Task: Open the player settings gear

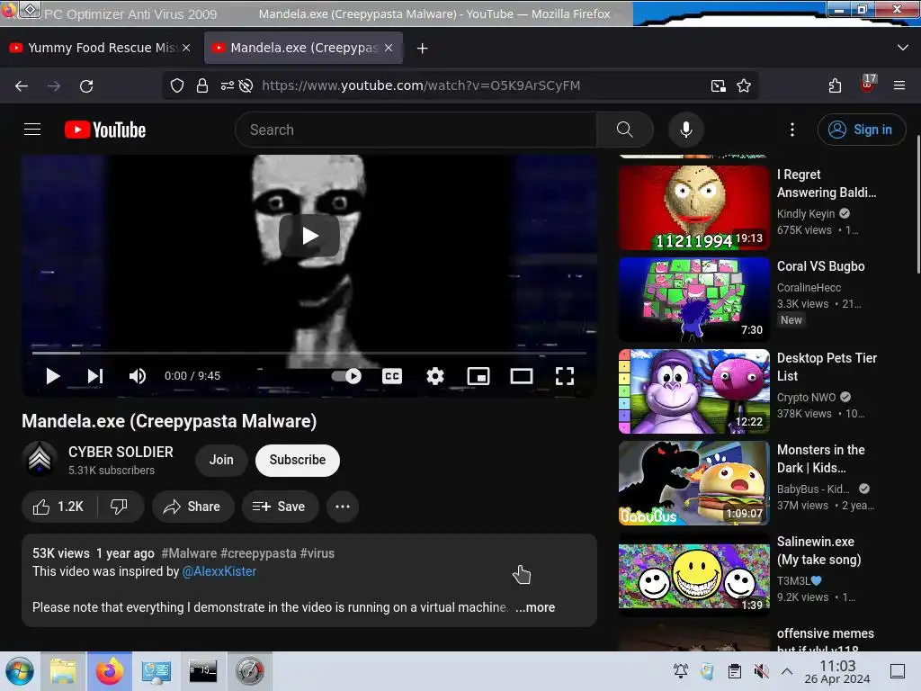Action: tap(435, 376)
